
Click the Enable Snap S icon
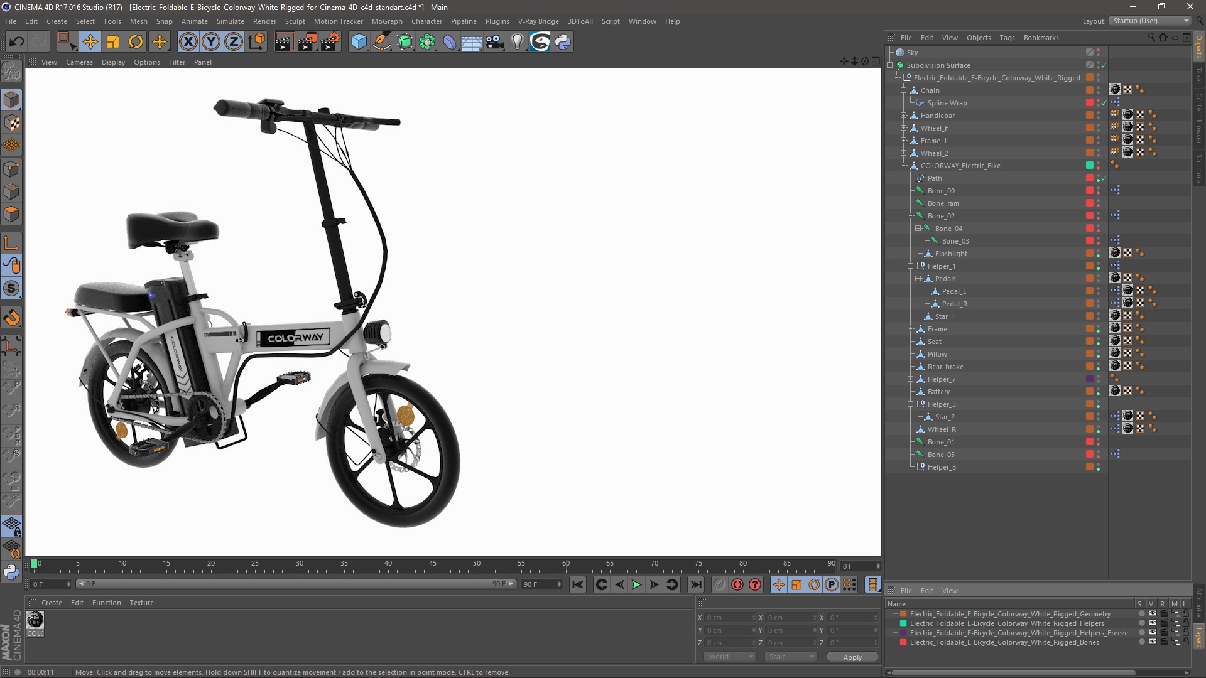point(11,288)
